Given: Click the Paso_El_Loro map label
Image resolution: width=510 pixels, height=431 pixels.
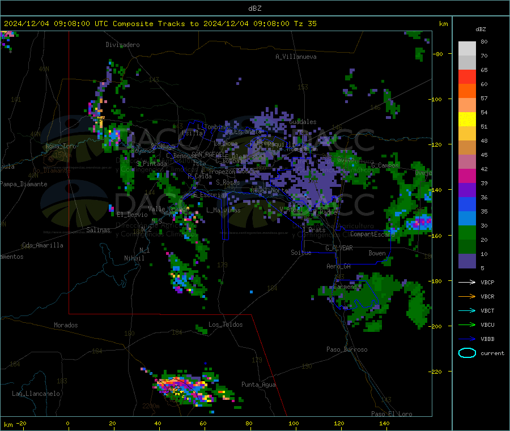Looking at the screenshot, I should pos(392,414).
